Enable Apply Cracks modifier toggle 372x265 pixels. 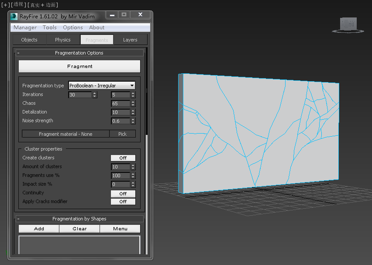pos(123,202)
